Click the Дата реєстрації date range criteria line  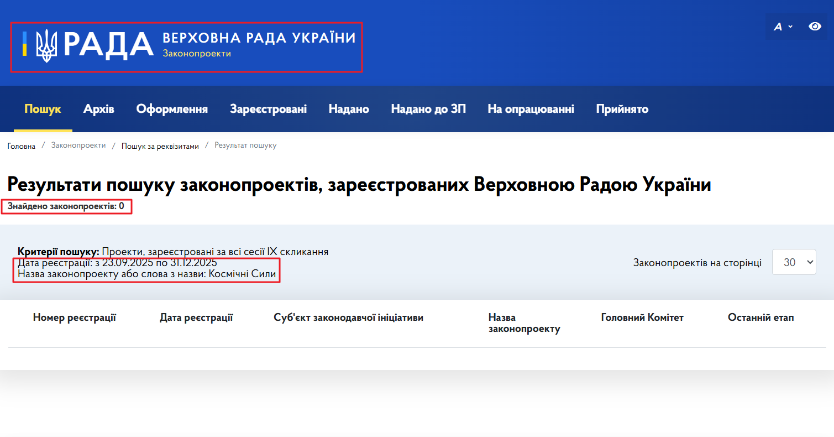point(117,263)
